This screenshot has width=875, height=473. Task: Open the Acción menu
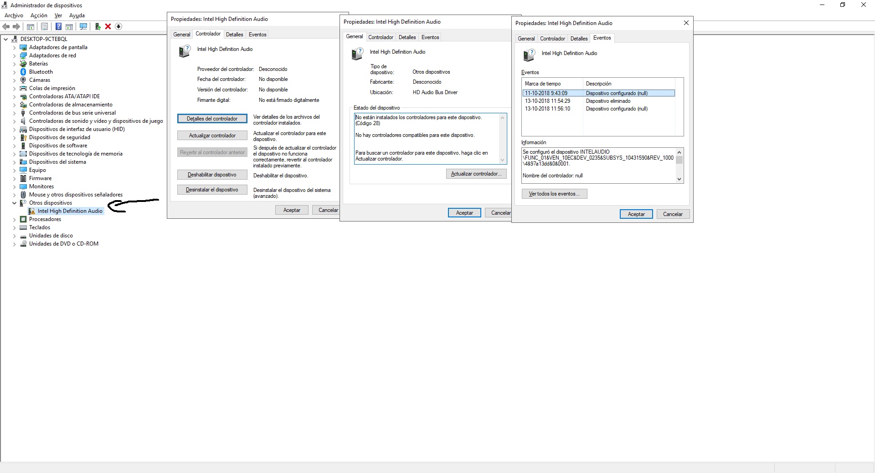point(39,15)
